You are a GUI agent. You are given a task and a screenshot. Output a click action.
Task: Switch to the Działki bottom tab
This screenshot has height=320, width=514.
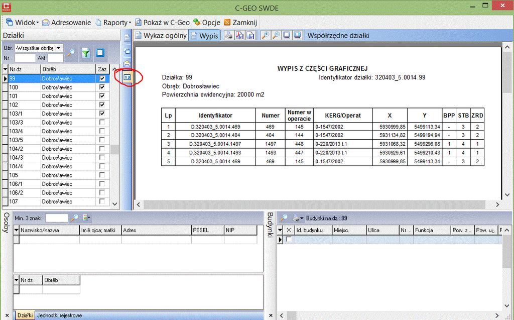pyautogui.click(x=25, y=315)
